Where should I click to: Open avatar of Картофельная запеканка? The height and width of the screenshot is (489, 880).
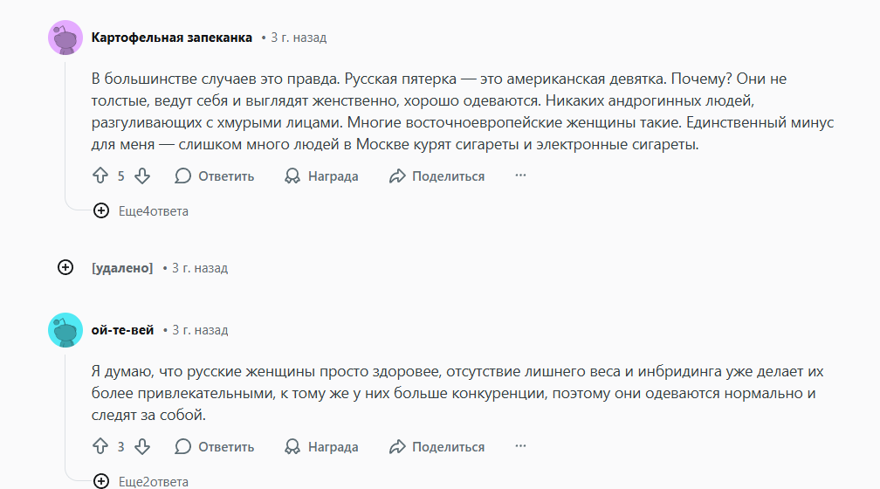[65, 38]
